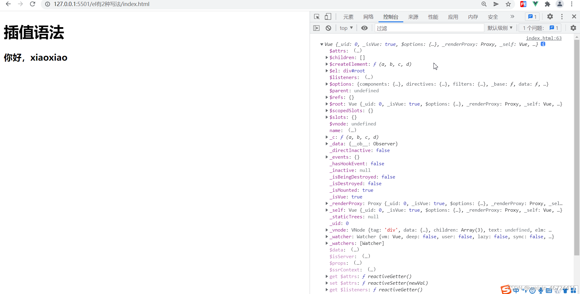Expand the _watcher property
This screenshot has height=294, width=580.
[x=327, y=236]
